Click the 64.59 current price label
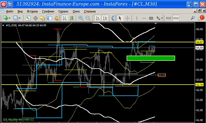Viewport: 206px width, 123px height. tap(199, 48)
